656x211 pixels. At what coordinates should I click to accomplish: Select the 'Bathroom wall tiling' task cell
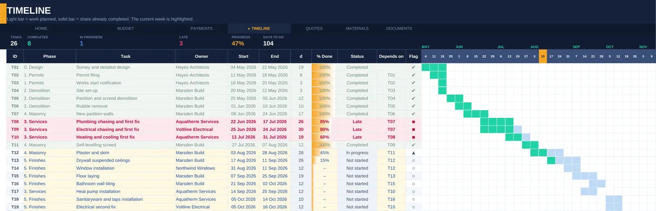pos(125,184)
